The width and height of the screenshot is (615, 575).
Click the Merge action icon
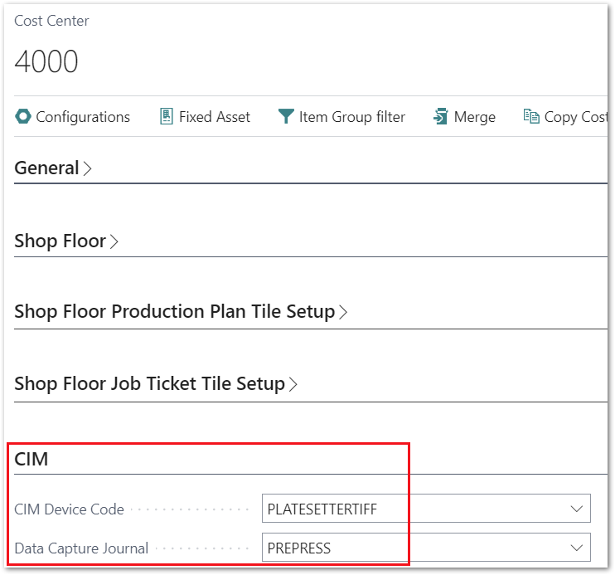coord(440,117)
